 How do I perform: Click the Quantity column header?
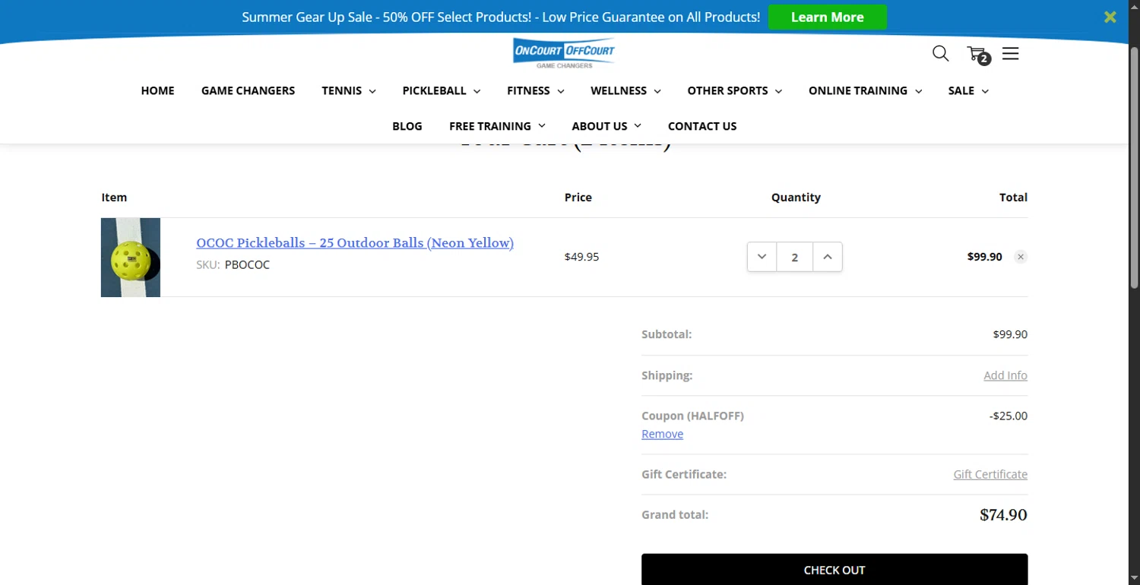[796, 197]
